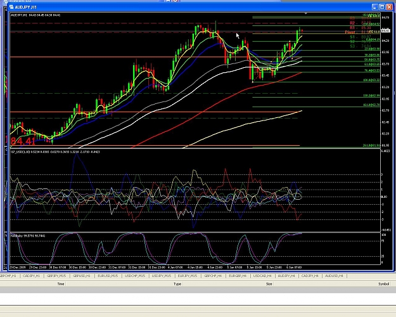
Task: Click oscillator scale value 75
Action: tap(383, 241)
